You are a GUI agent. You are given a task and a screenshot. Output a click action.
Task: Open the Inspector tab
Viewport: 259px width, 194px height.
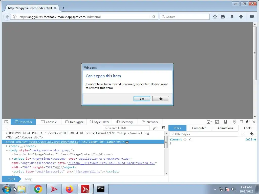coord(23,122)
